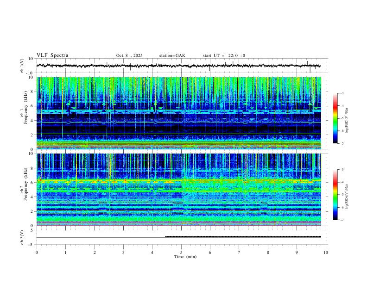The image size is (367, 283).
Task: Click the "-7" label on ch.2 colorbar
Action: (x=342, y=220)
